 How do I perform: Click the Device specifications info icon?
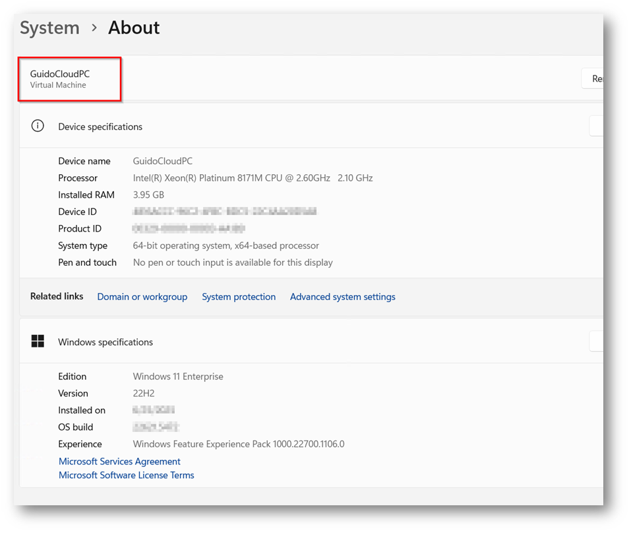38,126
